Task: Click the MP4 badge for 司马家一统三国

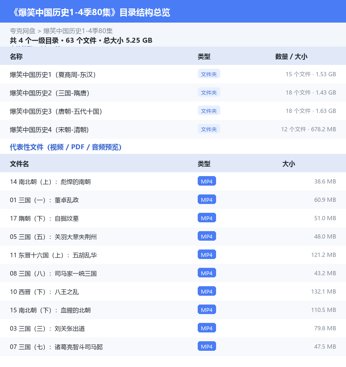Action: point(207,273)
